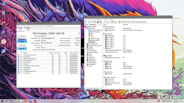Select Программы in the AIDA64 tree
Viewport: 184px width, 103px height.
click(91, 59)
